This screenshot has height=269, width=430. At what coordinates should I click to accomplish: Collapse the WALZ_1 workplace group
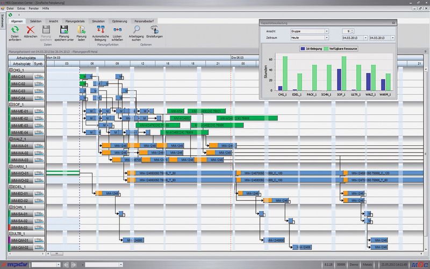pos(11,139)
